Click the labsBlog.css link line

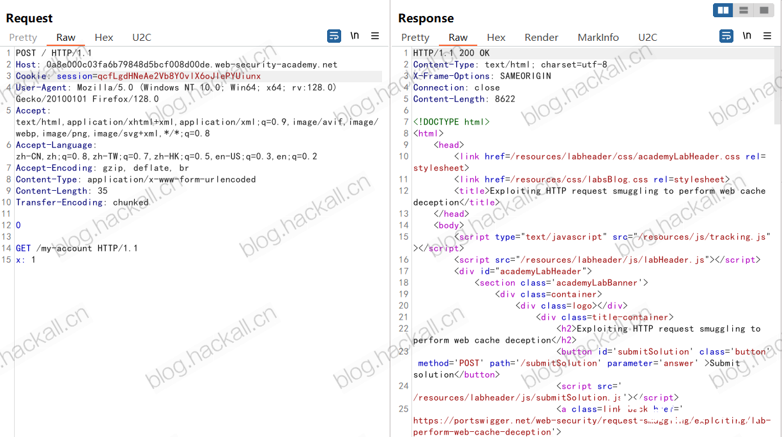click(592, 179)
